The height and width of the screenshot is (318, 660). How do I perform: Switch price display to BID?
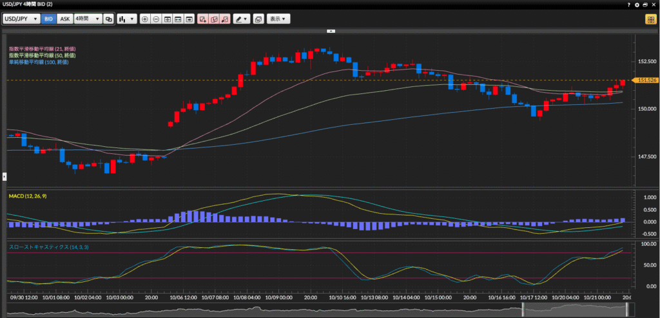(48, 19)
